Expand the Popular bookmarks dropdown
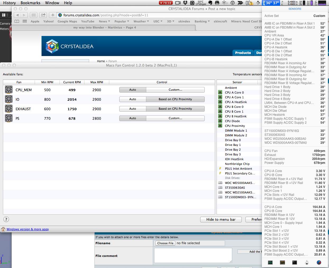Viewport: 329px width, 268px height. (122, 21)
